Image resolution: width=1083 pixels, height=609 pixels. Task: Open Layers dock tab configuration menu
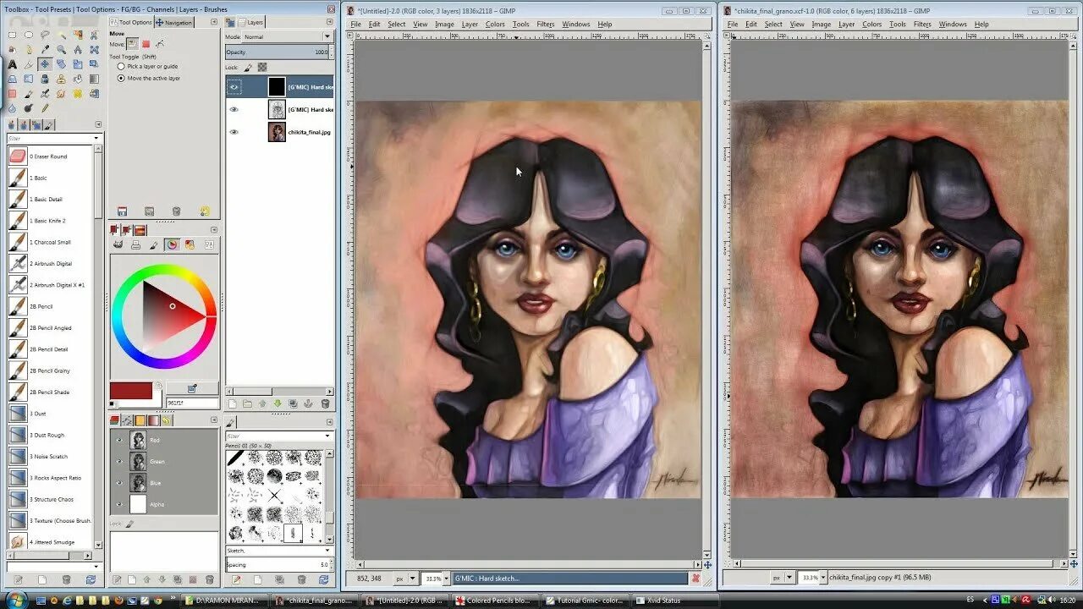click(x=330, y=22)
